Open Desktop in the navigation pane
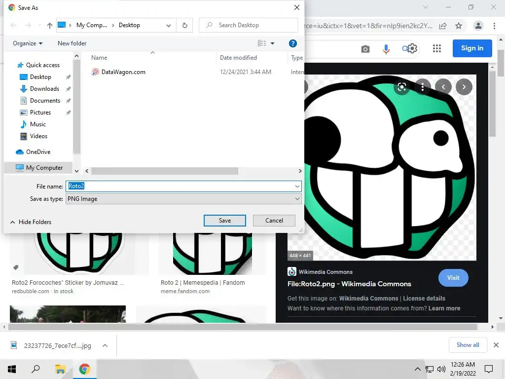The width and height of the screenshot is (505, 379). (x=40, y=77)
